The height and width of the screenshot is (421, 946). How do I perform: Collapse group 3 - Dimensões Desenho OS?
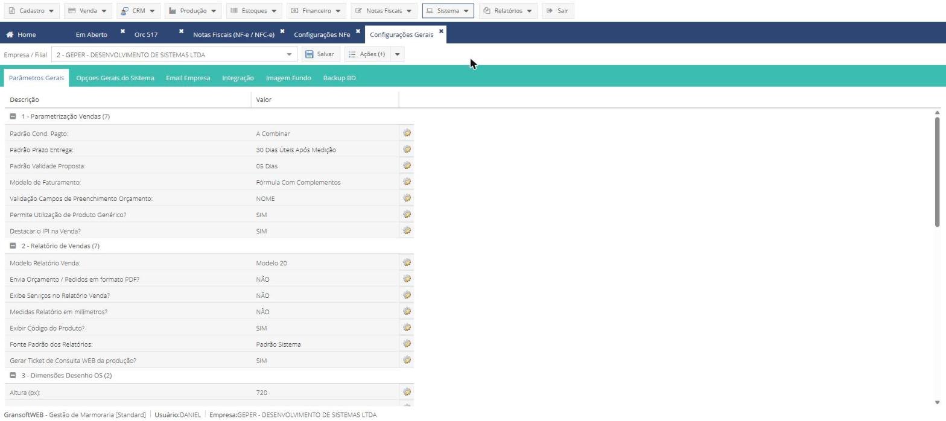(13, 376)
